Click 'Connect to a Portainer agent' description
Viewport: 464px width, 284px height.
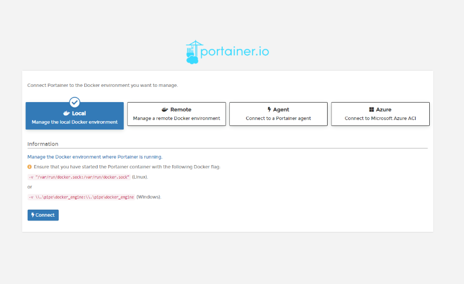278,118
